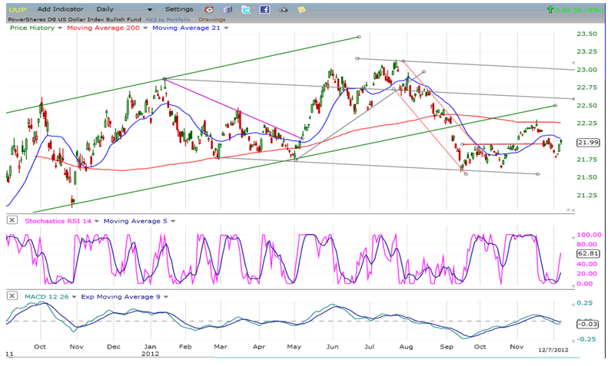Image resolution: width=611 pixels, height=366 pixels.
Task: Close the MACD indicator panel
Action: pyautogui.click(x=12, y=295)
